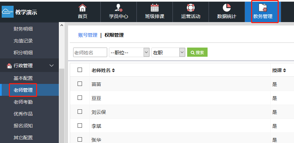Open the 职位 dropdown filter
294x143 pixels.
(129, 52)
